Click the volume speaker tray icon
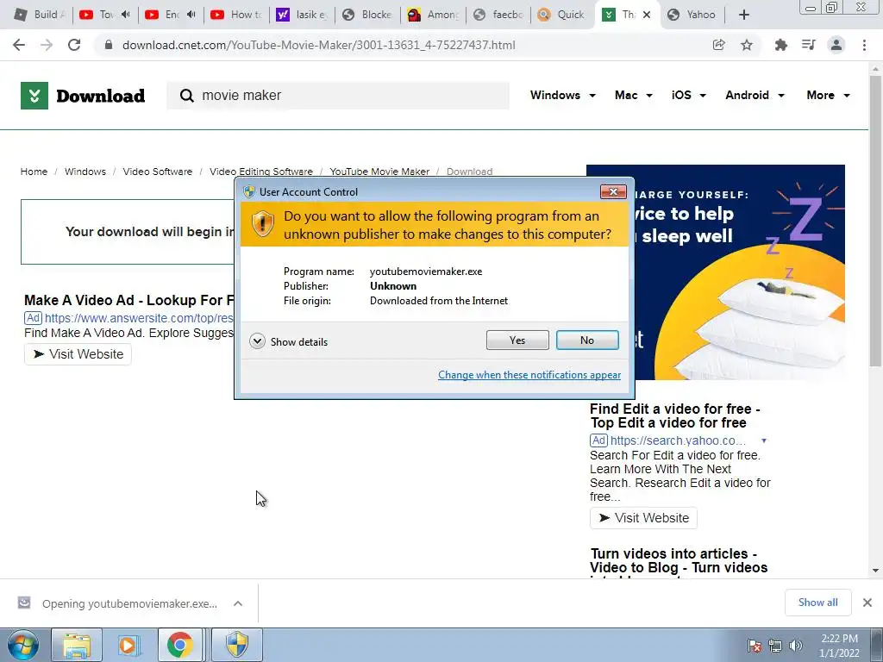This screenshot has width=883, height=662. [x=796, y=646]
